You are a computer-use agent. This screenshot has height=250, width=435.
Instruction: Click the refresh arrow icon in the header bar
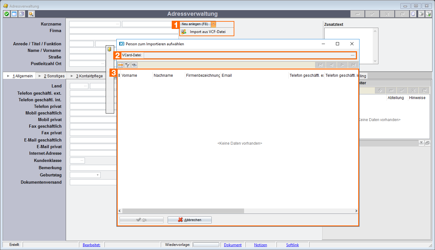coord(402,14)
